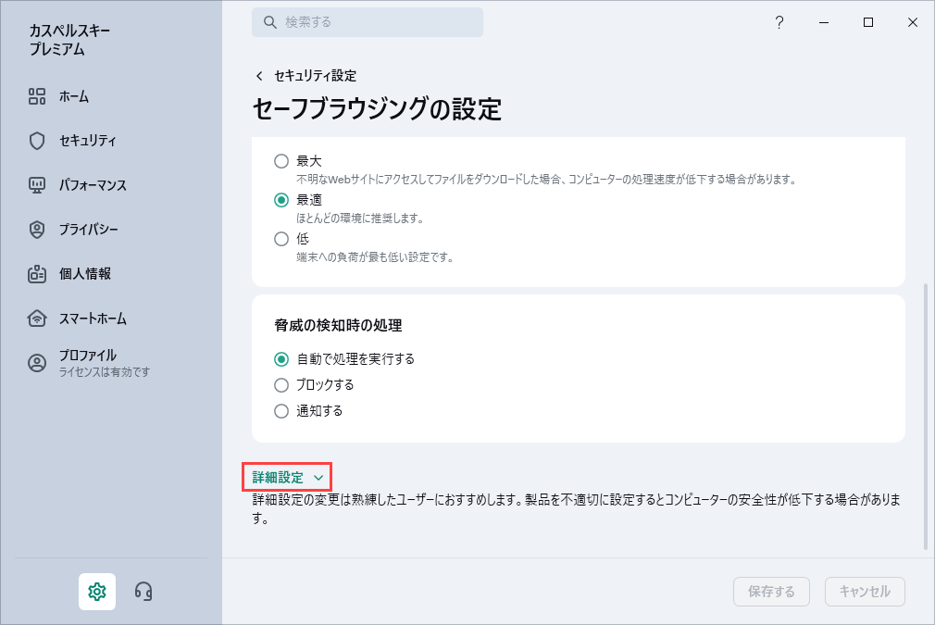Select the 最大 protection level
This screenshot has height=625, width=935.
point(281,160)
